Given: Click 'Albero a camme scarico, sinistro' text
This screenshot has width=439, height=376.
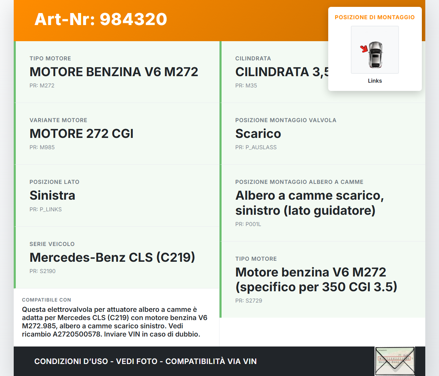Looking at the screenshot, I should [309, 203].
